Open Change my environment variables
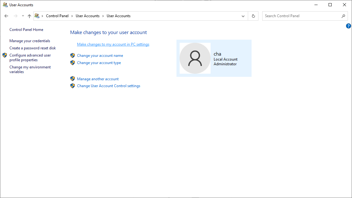 coord(30,69)
